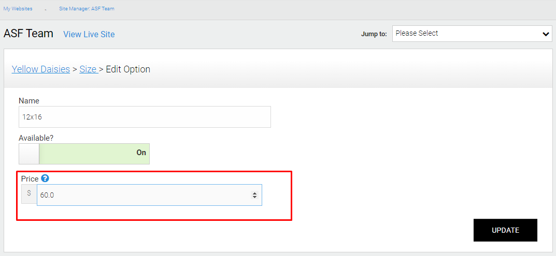Click into the Price field showing 60.0
Viewport: 556px width, 256px height.
pyautogui.click(x=149, y=195)
